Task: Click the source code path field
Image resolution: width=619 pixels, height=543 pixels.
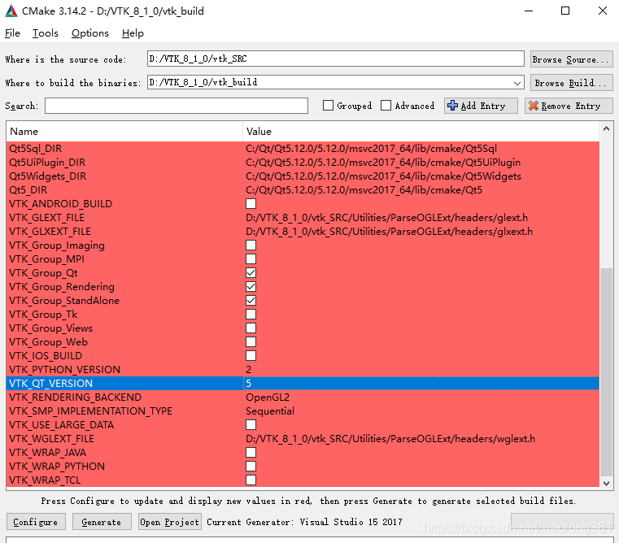Action: click(x=336, y=59)
